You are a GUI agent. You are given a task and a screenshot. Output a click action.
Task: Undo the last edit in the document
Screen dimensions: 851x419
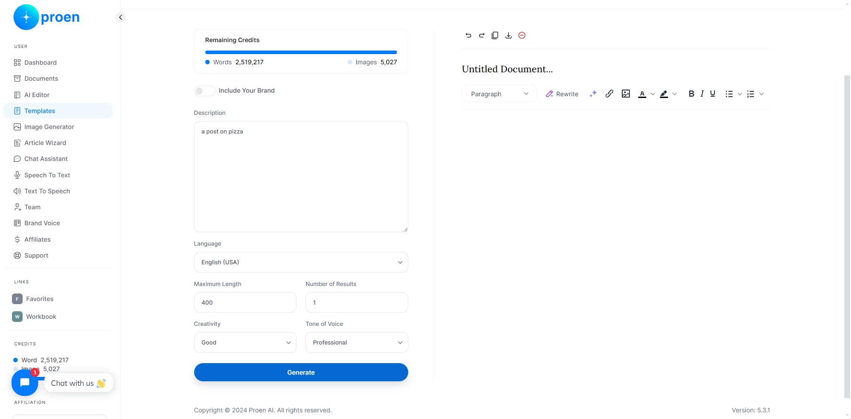pos(468,35)
